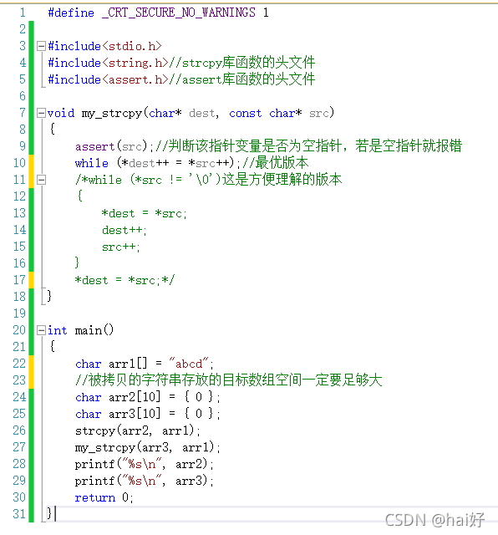Click on #include<assert.h> line
Image resolution: width=498 pixels, height=535 pixels.
point(181,79)
